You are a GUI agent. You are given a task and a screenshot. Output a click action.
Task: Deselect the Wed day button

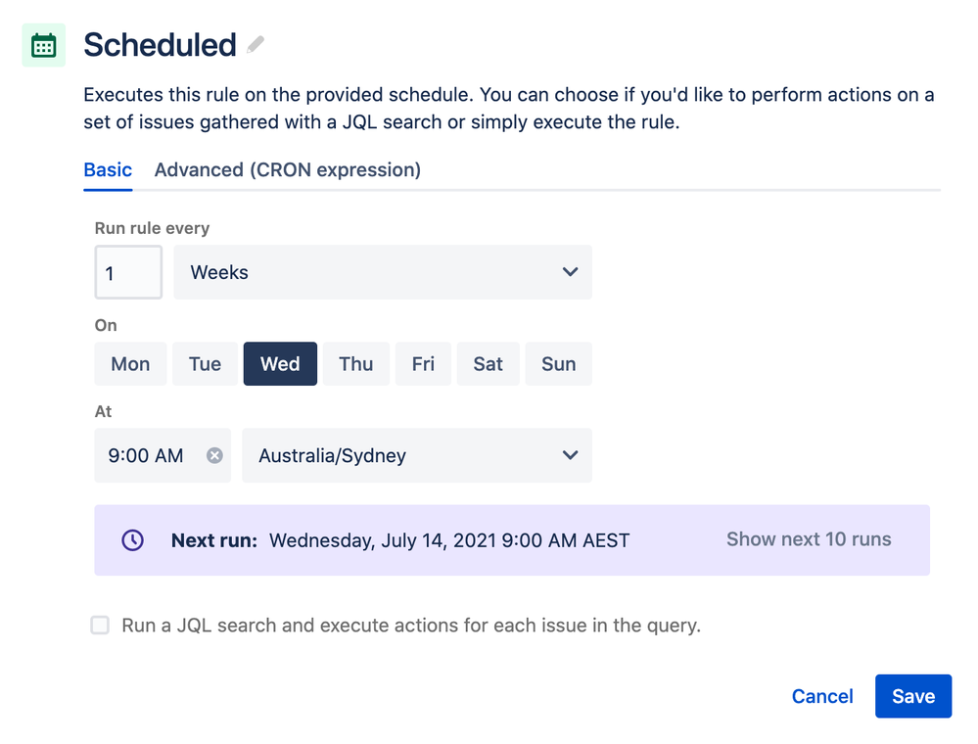point(280,364)
